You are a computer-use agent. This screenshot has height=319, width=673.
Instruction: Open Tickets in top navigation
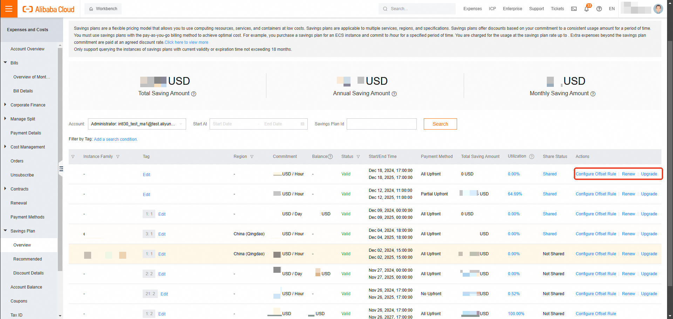(x=557, y=9)
